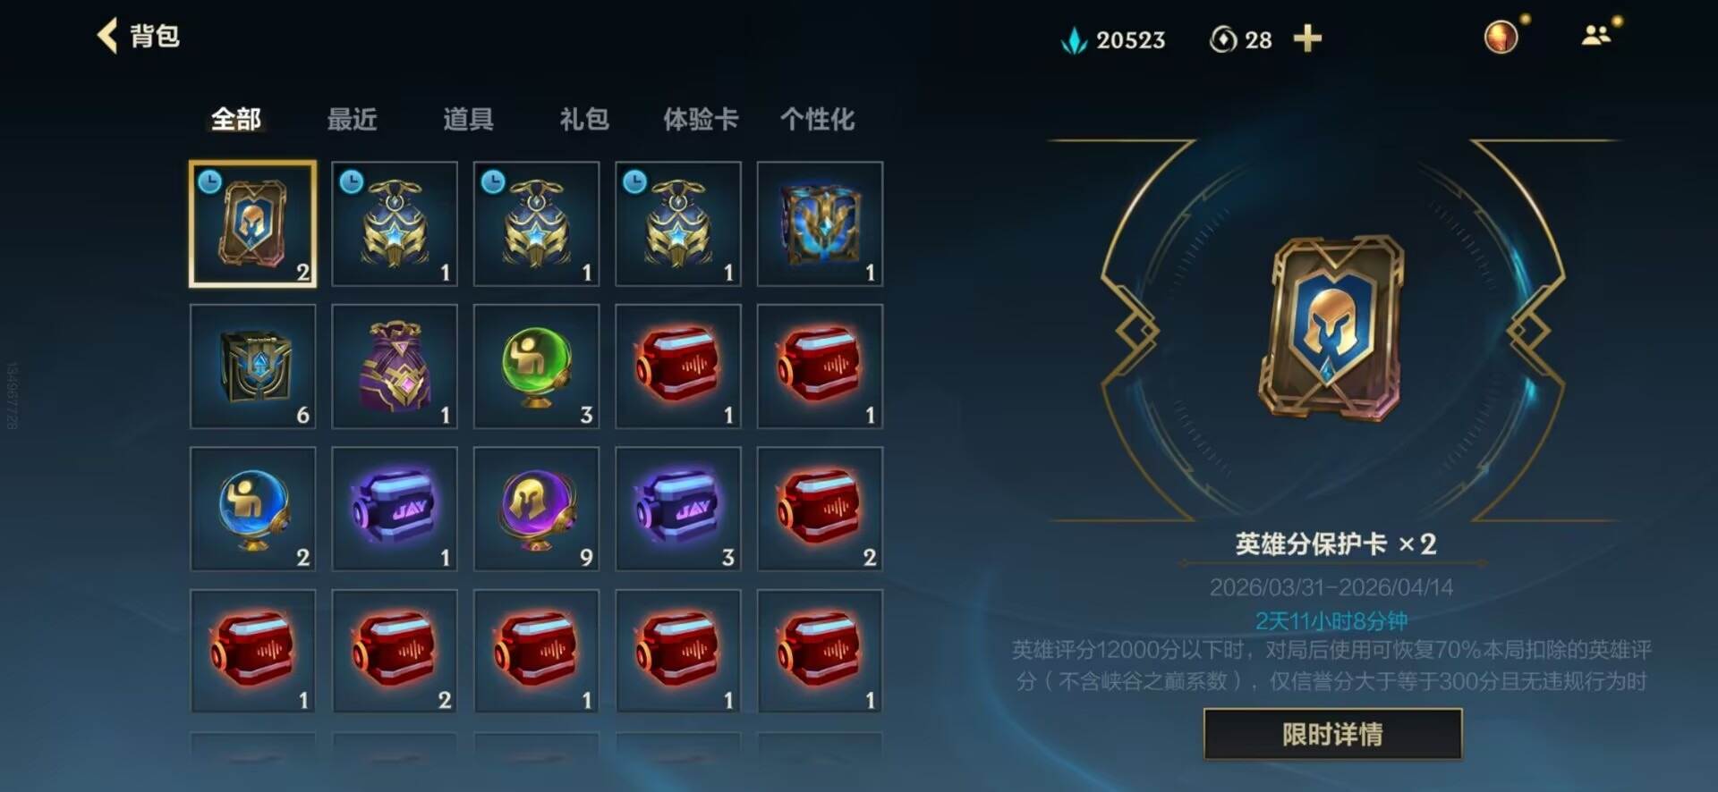Select the purple helmet orb with count 9
Screen dimensions: 1718x792
pyautogui.click(x=536, y=509)
